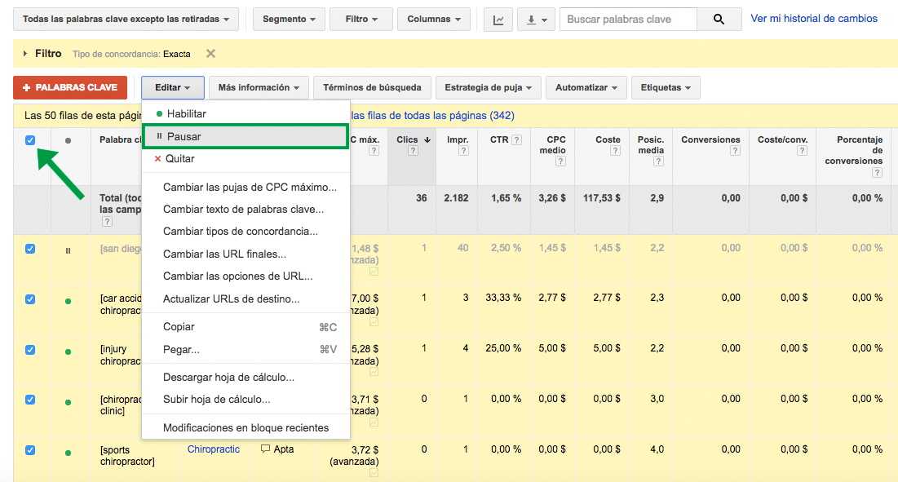Open Ver mi historial de cambios link
This screenshot has height=482, width=898.
coord(814,18)
